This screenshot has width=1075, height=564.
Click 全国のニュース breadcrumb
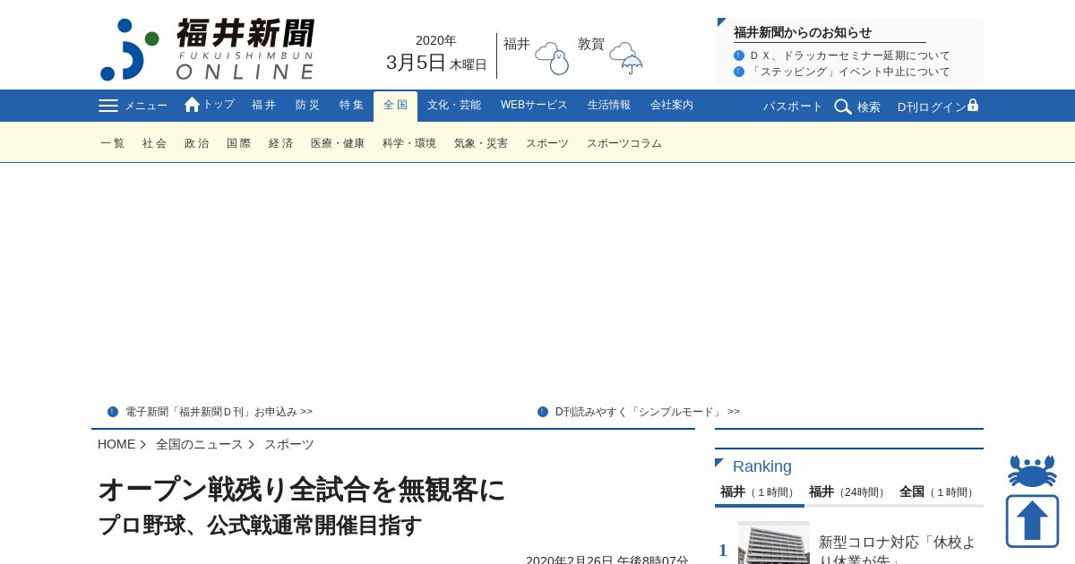pos(200,444)
